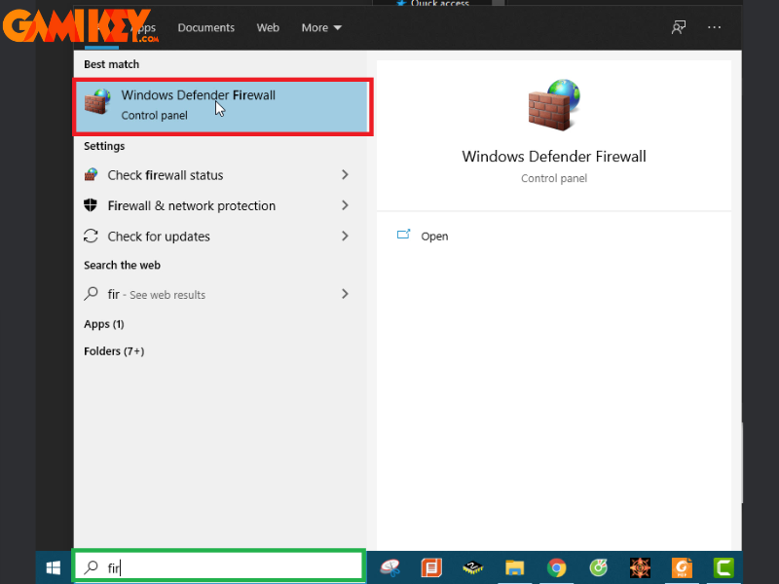Open Google Chrome from the taskbar
Image resolution: width=779 pixels, height=584 pixels.
point(556,567)
